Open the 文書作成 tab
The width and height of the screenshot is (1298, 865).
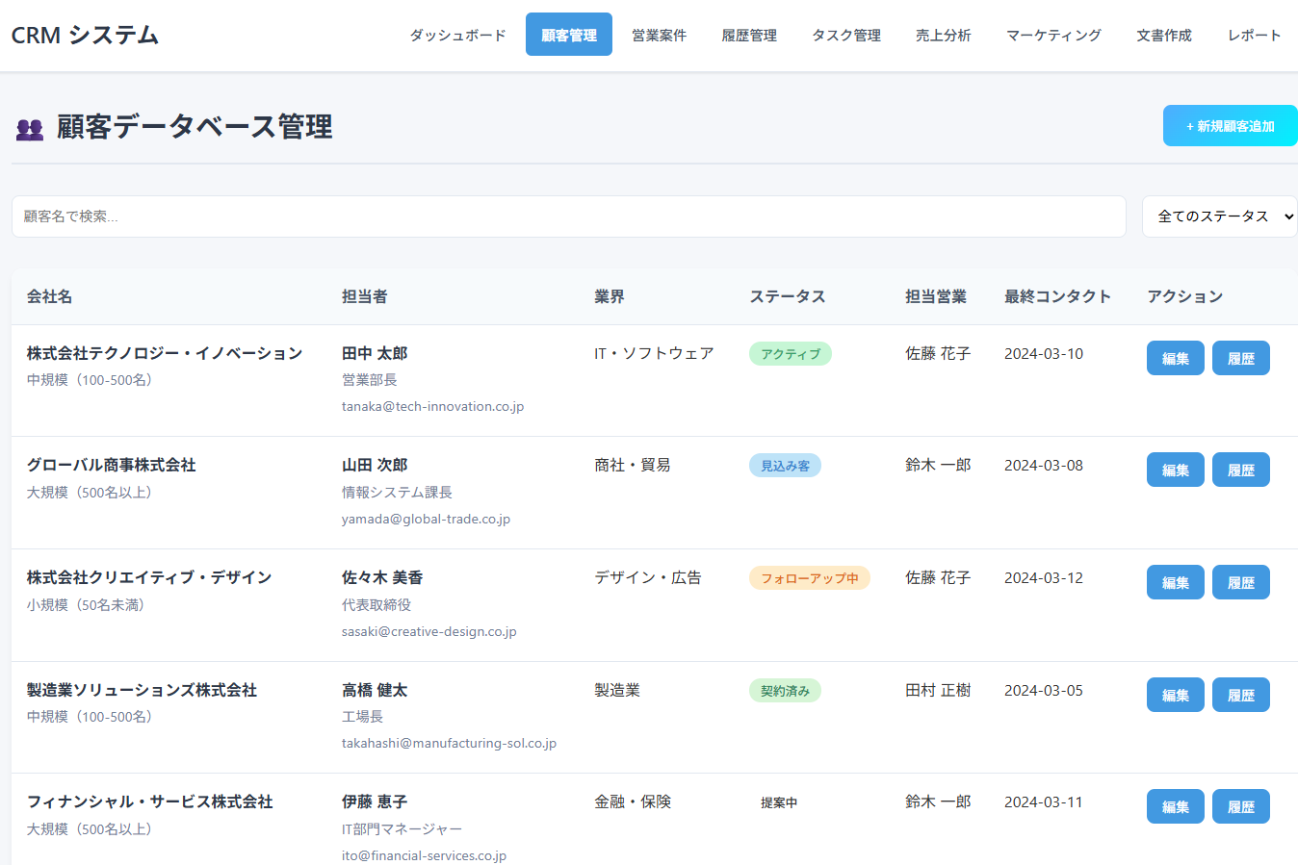1163,36
